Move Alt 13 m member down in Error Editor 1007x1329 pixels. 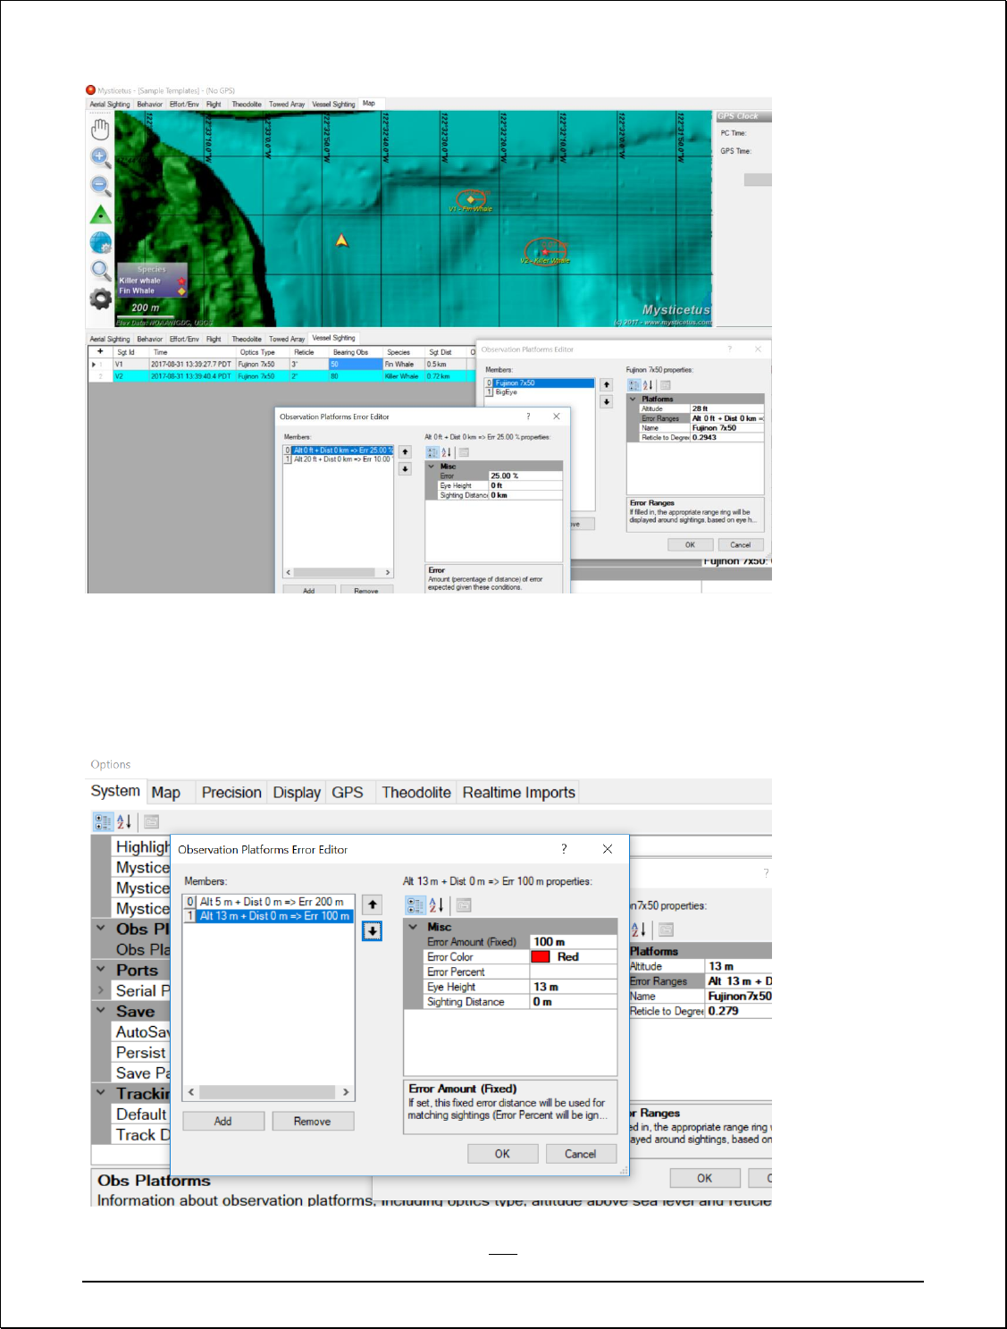[x=373, y=931]
